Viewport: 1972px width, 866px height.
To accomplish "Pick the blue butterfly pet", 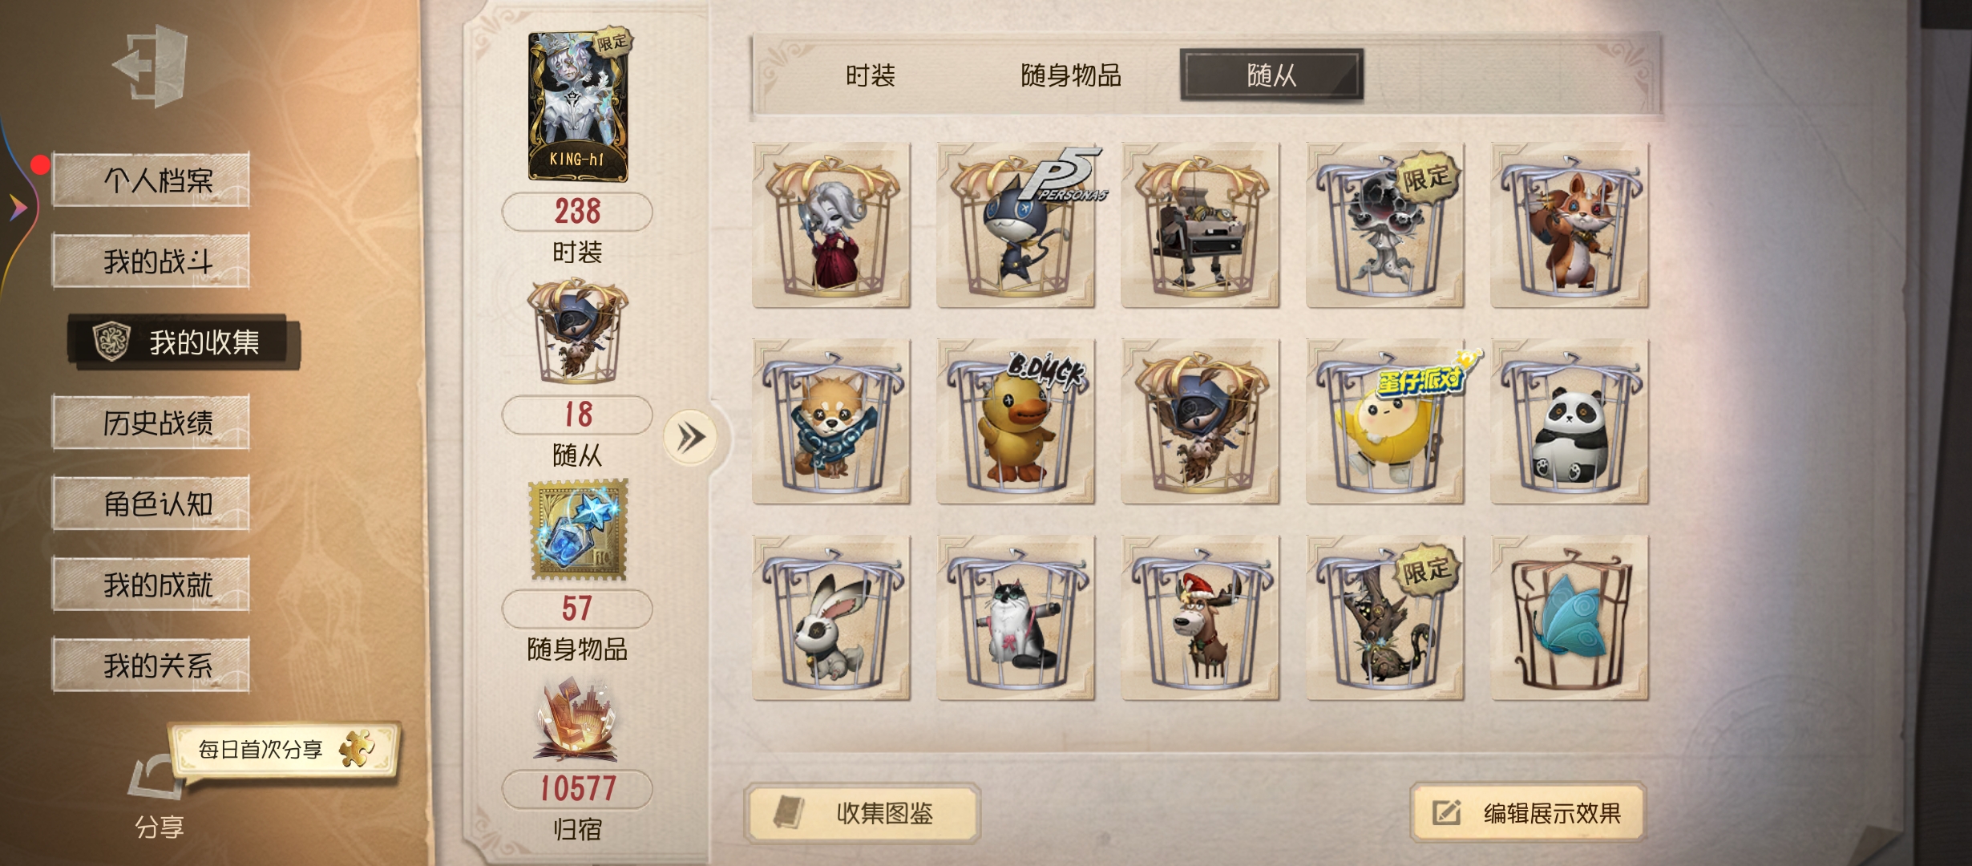I will [x=1569, y=618].
